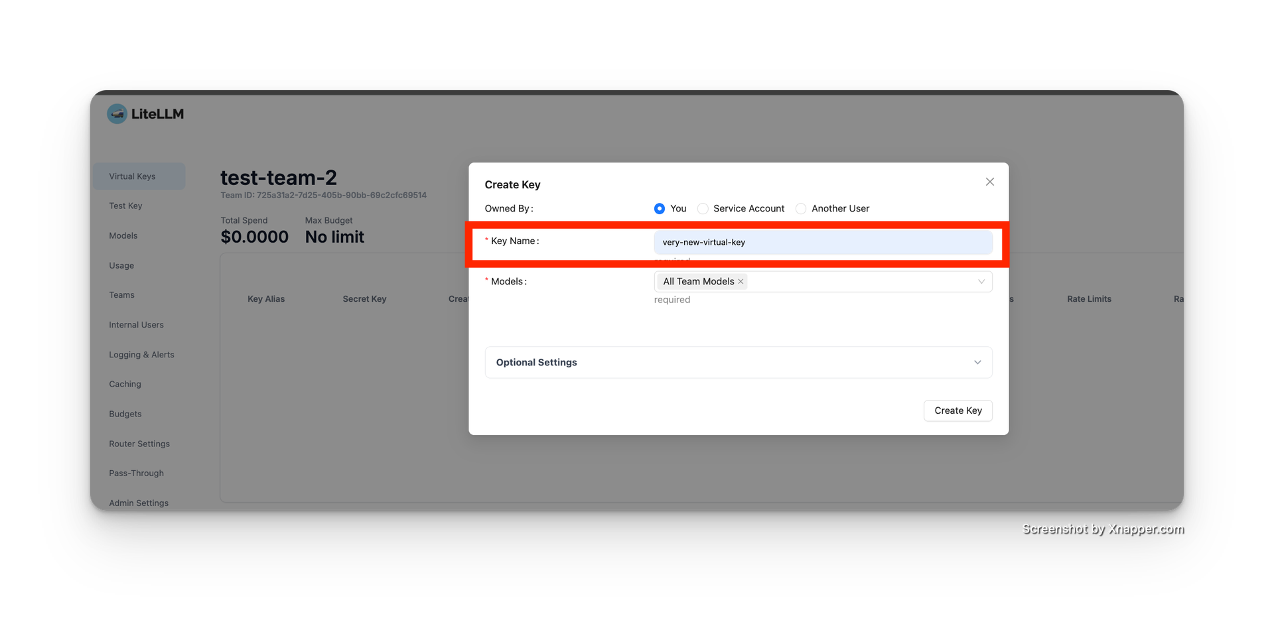Close the Create Key dialog
This screenshot has height=626, width=1274.
989,182
